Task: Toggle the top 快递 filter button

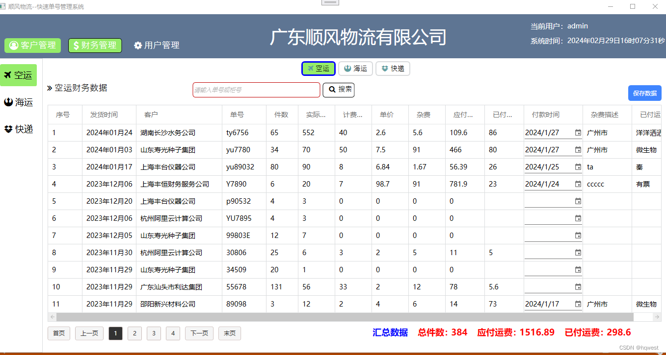Action: 393,69
